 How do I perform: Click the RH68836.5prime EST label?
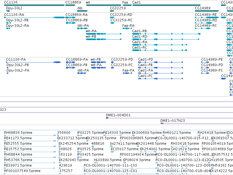18,133
